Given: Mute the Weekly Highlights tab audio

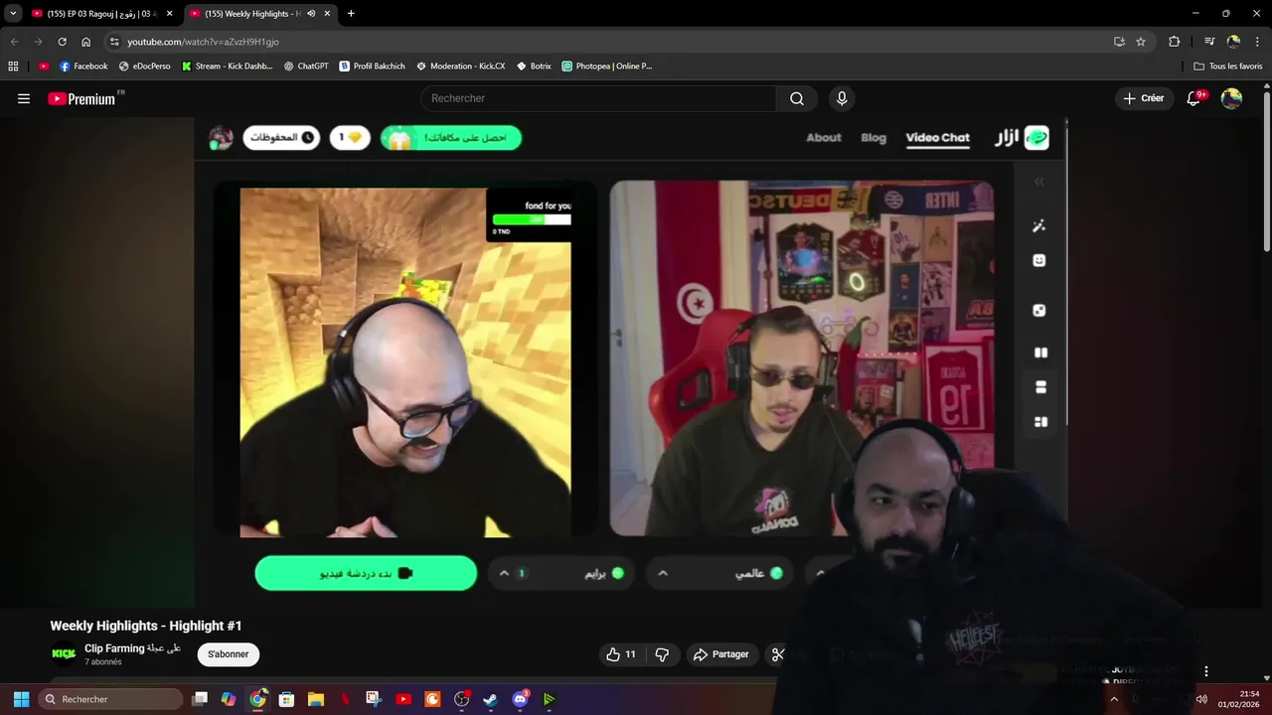Looking at the screenshot, I should 311,14.
